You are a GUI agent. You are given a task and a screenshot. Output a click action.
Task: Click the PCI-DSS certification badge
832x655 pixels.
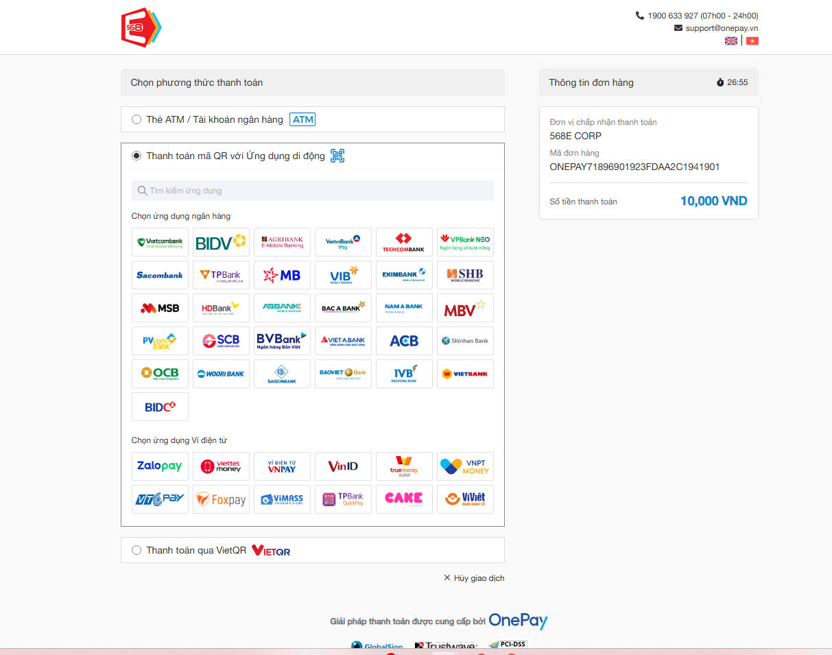click(x=508, y=645)
